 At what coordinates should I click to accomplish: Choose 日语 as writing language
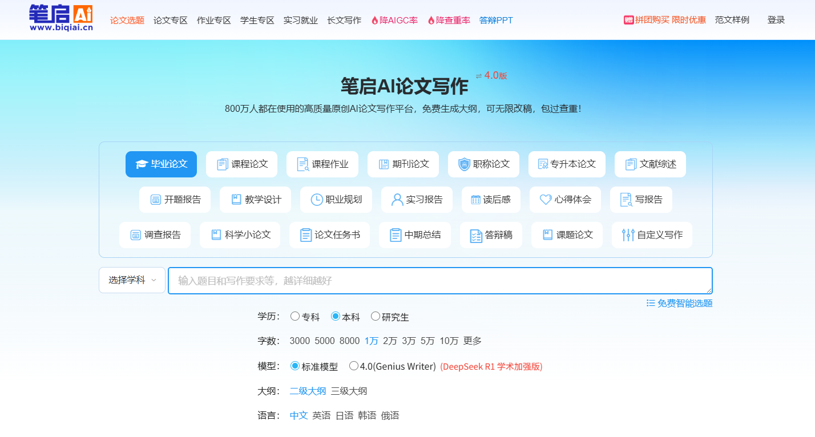click(345, 416)
